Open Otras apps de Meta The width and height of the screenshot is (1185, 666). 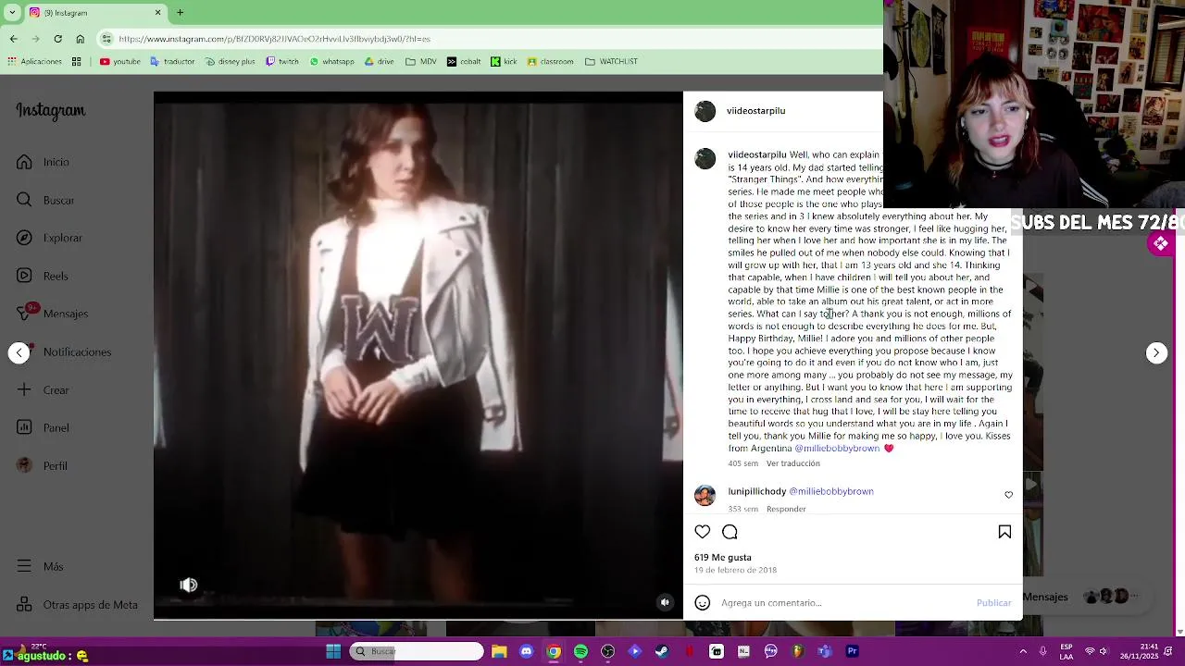click(x=77, y=605)
